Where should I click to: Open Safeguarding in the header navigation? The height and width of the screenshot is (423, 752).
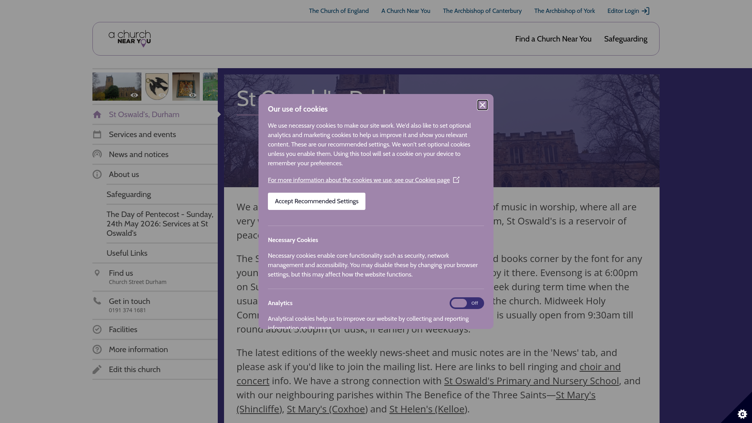pyautogui.click(x=625, y=39)
